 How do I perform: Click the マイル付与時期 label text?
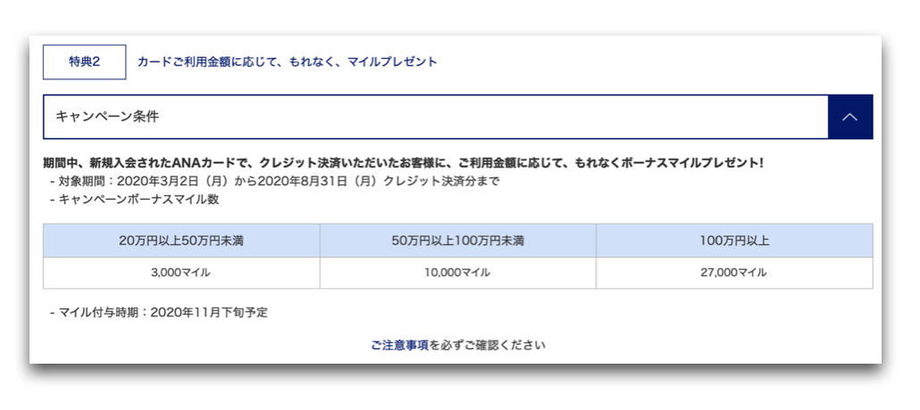click(99, 313)
